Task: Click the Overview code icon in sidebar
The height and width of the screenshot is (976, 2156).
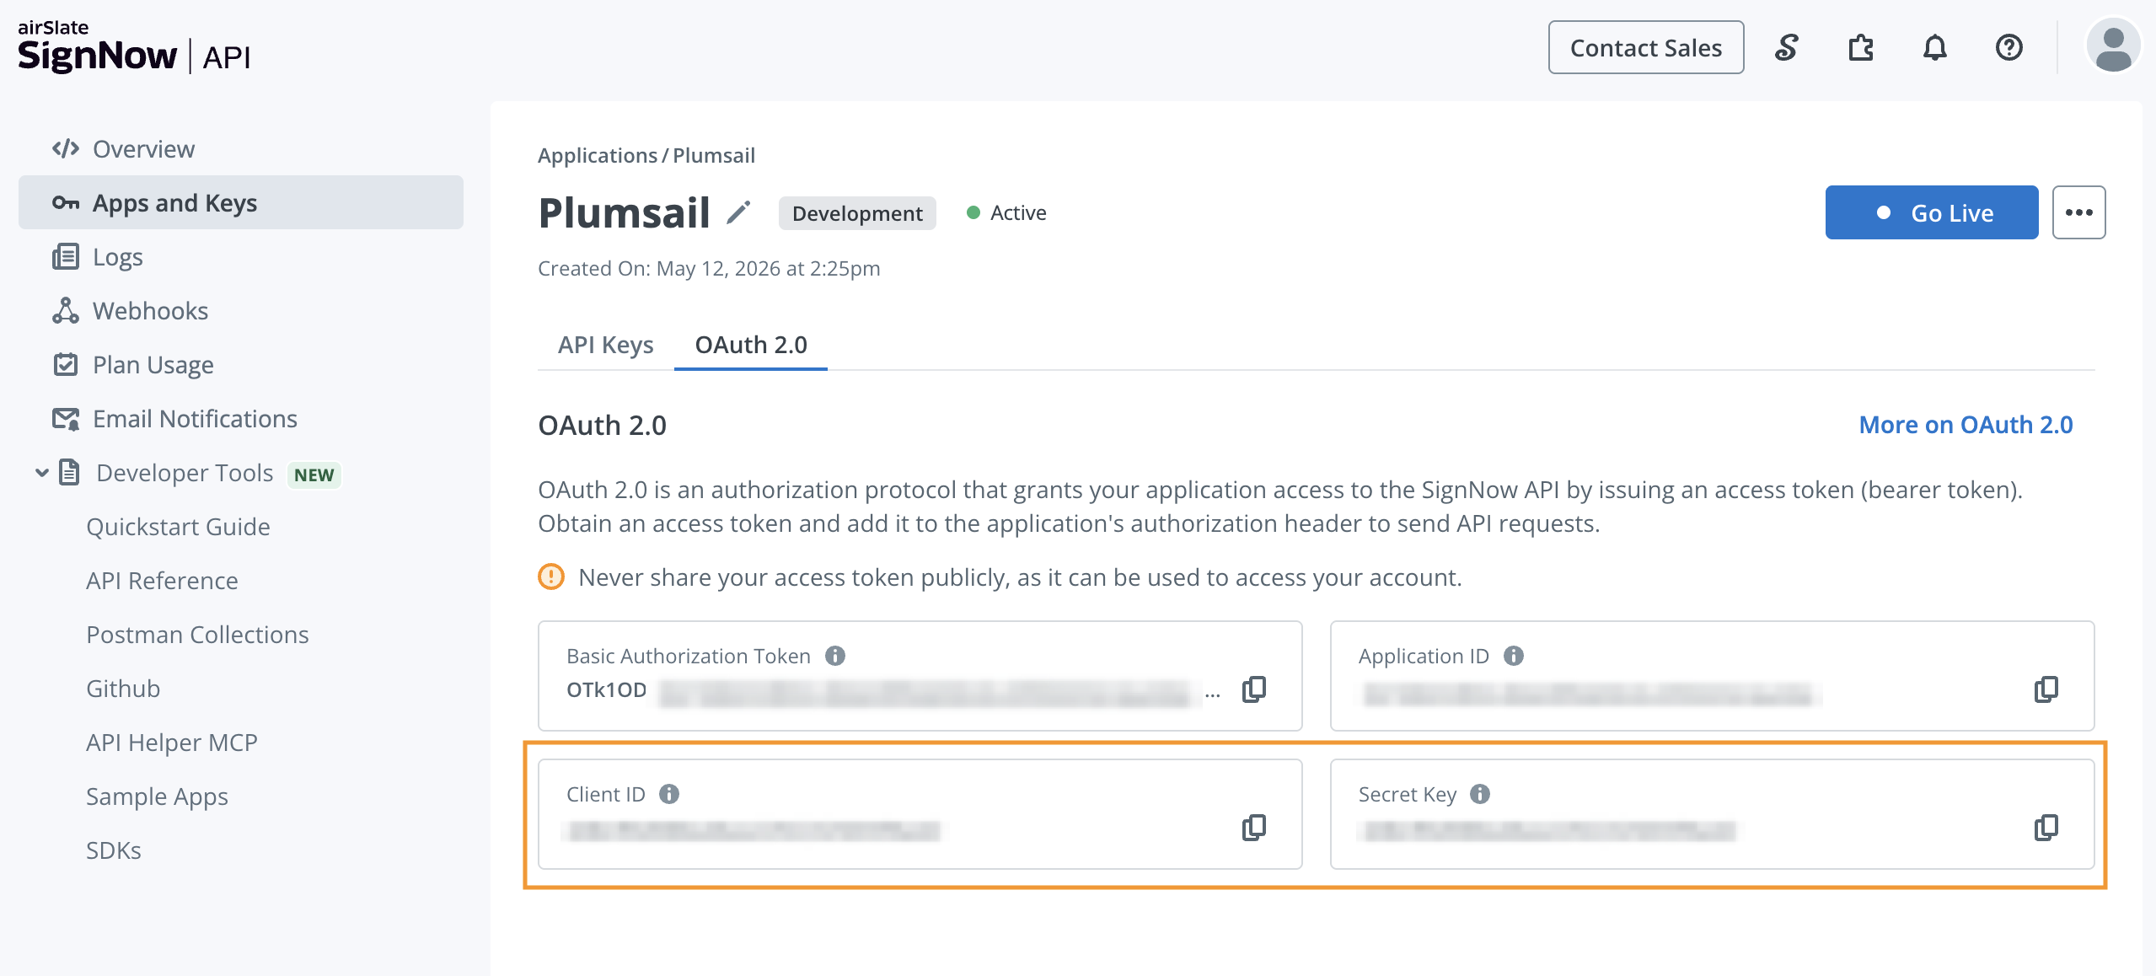Action: pos(66,148)
